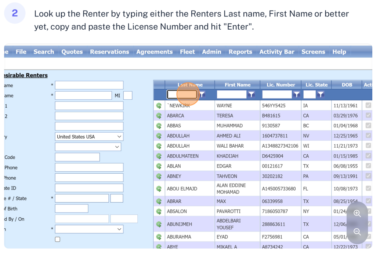Click the Lic. State filter funnel icon

coord(321,95)
